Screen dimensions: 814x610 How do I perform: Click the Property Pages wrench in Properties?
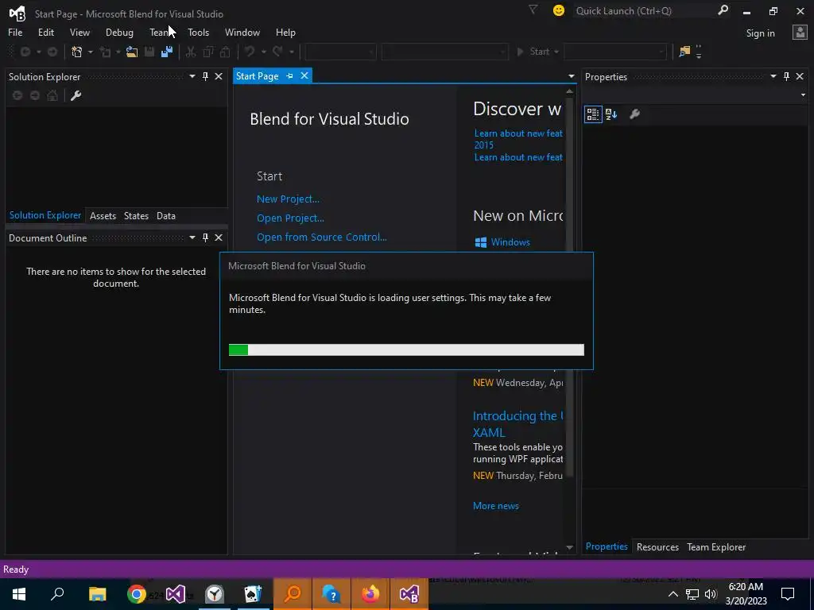(635, 114)
